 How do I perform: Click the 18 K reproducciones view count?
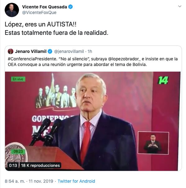click(x=40, y=166)
